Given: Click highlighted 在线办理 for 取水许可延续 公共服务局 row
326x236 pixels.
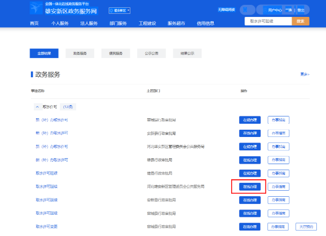Looking at the screenshot, I should [x=250, y=187].
